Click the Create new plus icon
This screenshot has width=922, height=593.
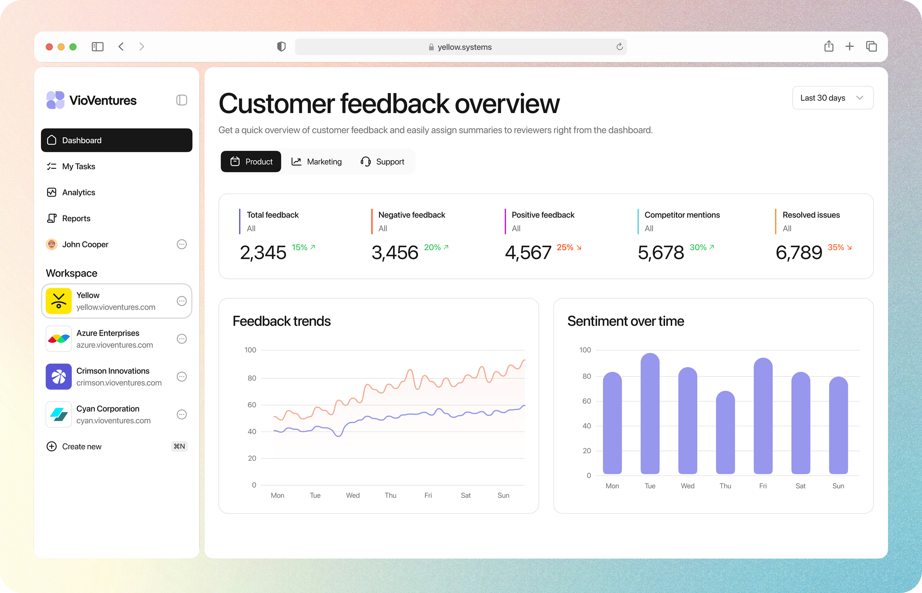(52, 446)
